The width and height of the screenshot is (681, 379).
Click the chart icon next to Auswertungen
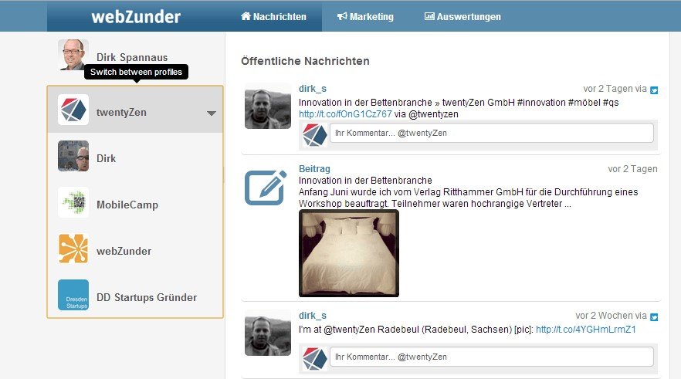pos(429,16)
